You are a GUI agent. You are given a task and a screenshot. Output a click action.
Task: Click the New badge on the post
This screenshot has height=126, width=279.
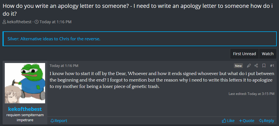click(x=238, y=66)
